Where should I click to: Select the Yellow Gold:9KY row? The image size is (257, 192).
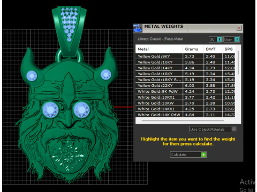(185, 57)
